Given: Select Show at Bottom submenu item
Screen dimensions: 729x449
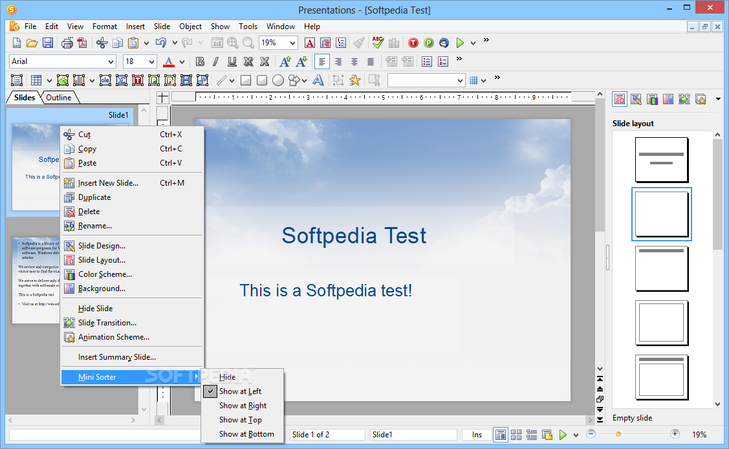Looking at the screenshot, I should tap(242, 434).
